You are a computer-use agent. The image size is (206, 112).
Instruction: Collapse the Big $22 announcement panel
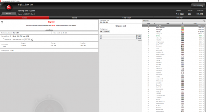pos(49,30)
